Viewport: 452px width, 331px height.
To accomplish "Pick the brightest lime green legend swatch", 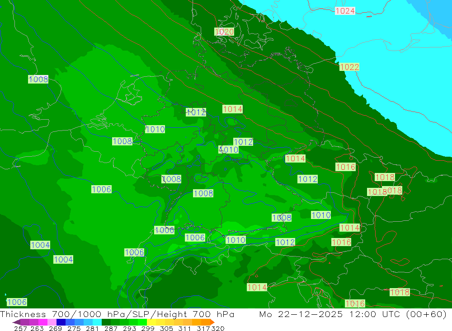I will (x=142, y=322).
